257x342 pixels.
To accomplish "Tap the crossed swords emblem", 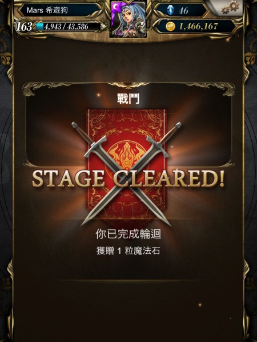I will 126,174.
